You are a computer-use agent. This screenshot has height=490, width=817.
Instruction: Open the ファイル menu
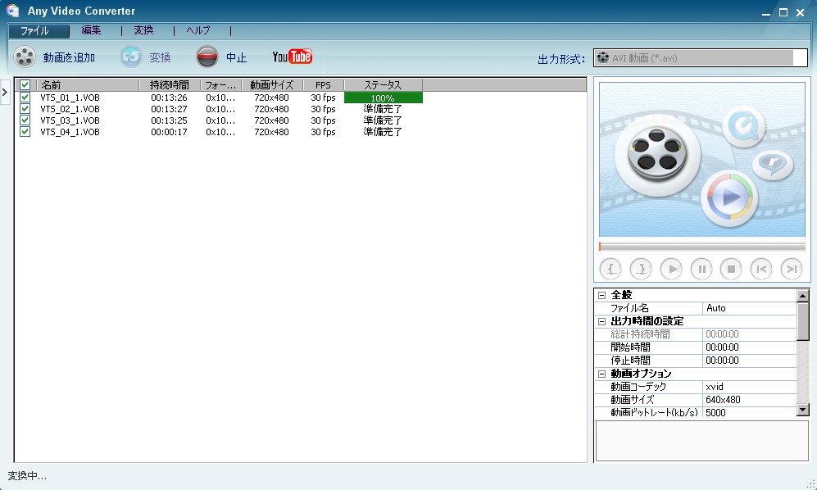(x=39, y=31)
